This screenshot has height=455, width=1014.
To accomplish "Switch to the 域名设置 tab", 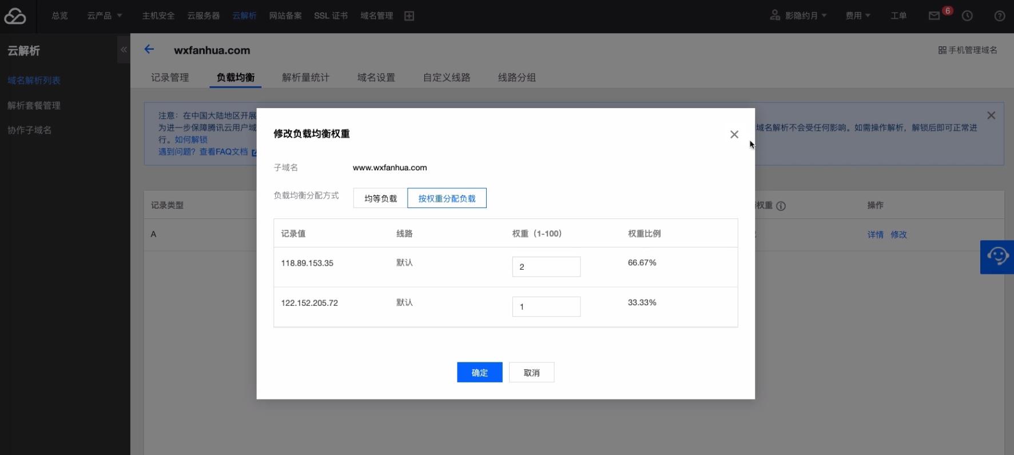I will coord(376,77).
